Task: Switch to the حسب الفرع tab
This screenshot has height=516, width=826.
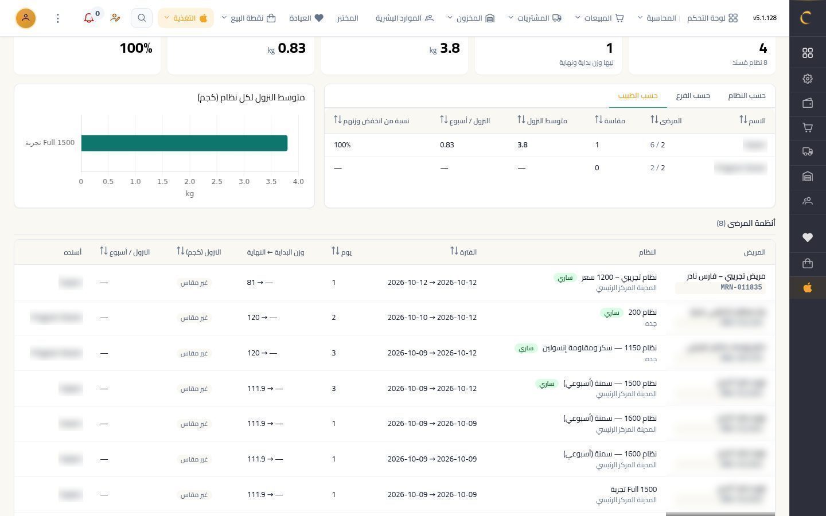Action: pyautogui.click(x=693, y=95)
